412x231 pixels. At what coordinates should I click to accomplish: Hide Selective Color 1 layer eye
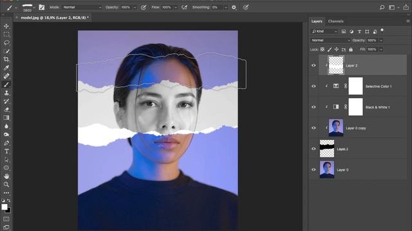pos(314,86)
